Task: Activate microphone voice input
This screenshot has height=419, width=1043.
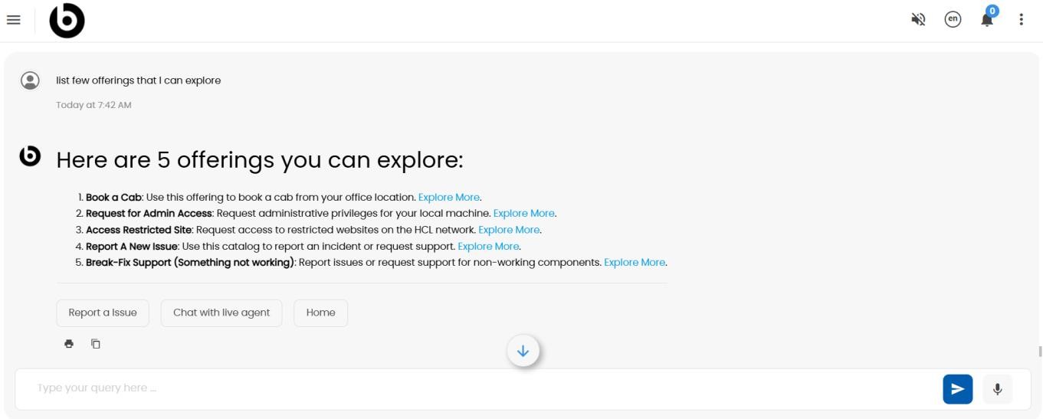Action: (x=997, y=389)
